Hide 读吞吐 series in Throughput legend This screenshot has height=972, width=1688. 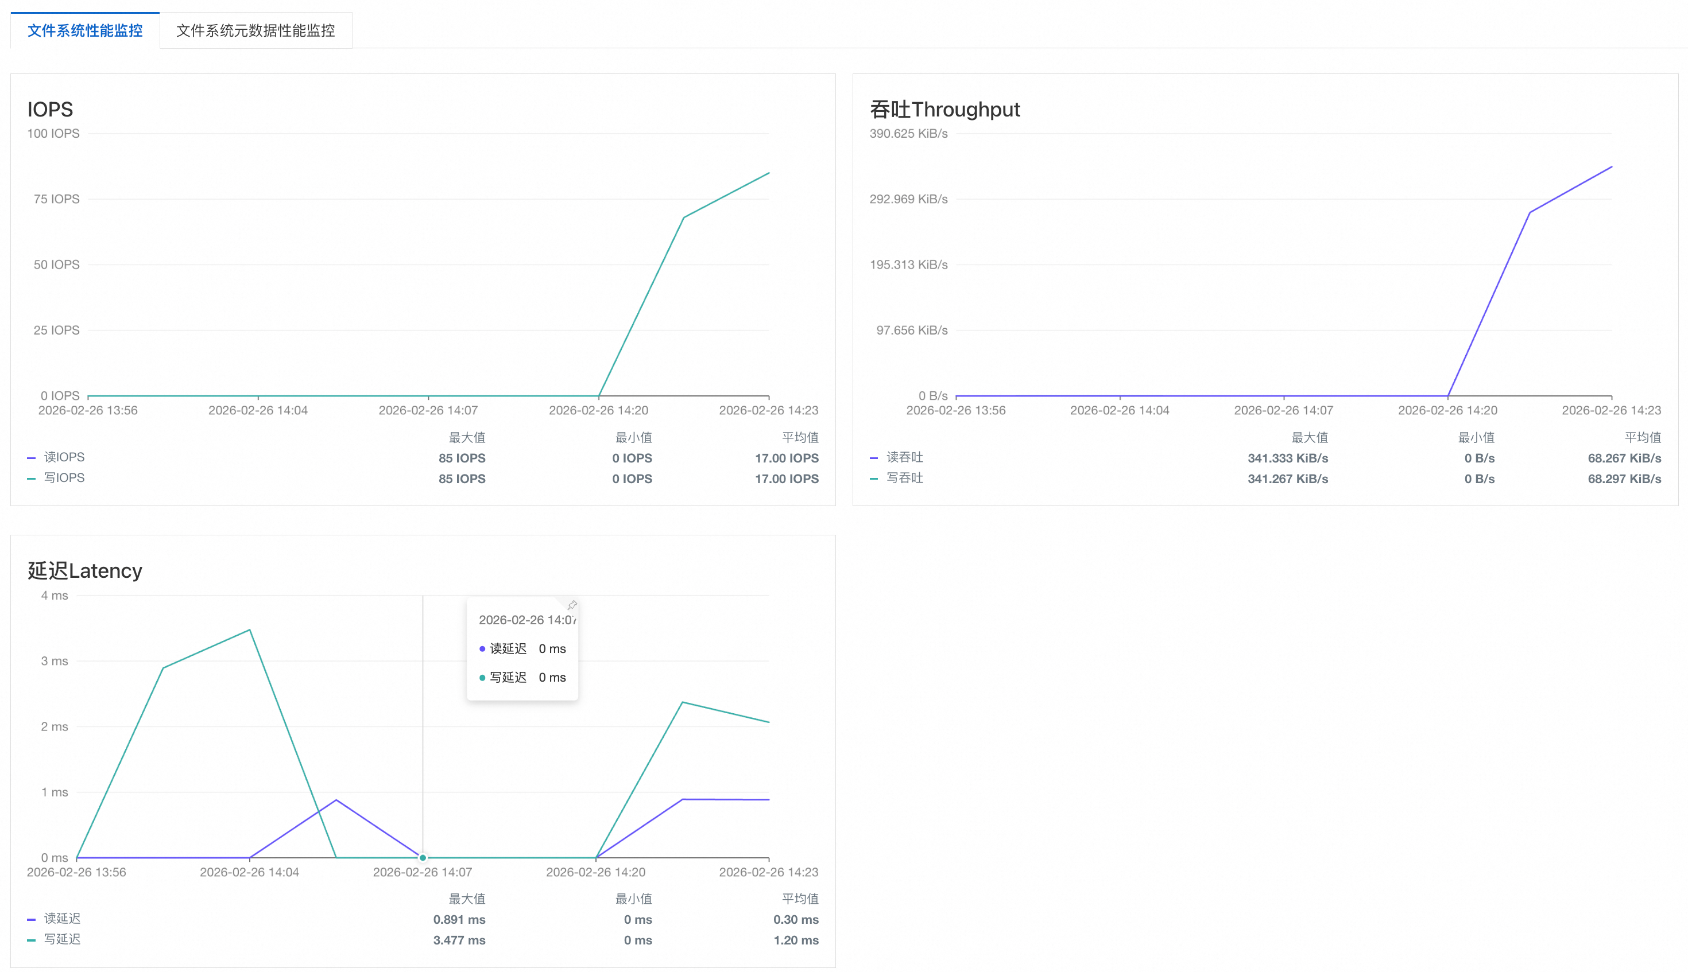tap(904, 457)
